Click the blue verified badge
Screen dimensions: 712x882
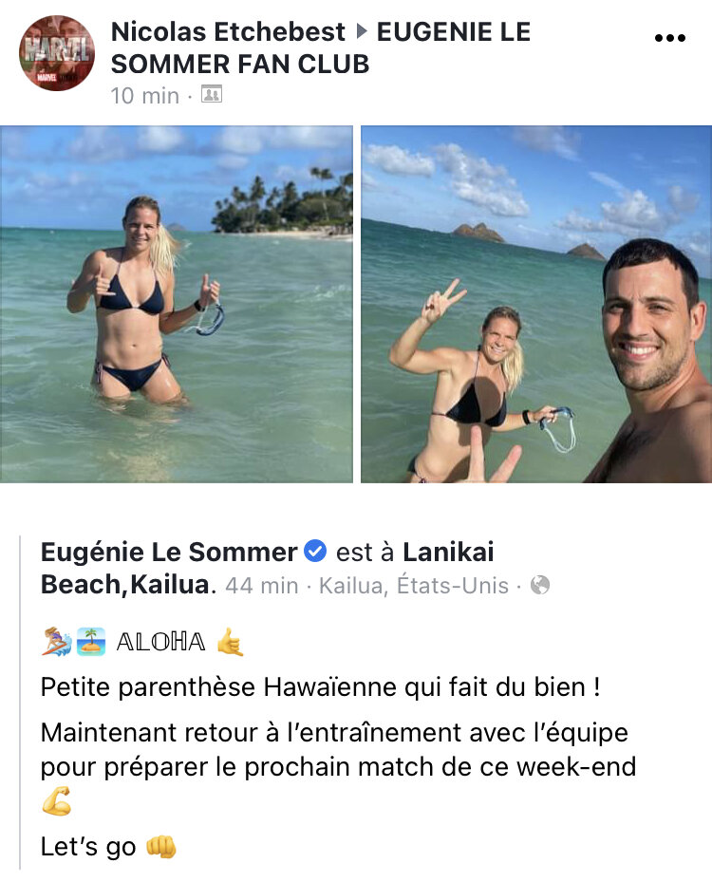(315, 551)
